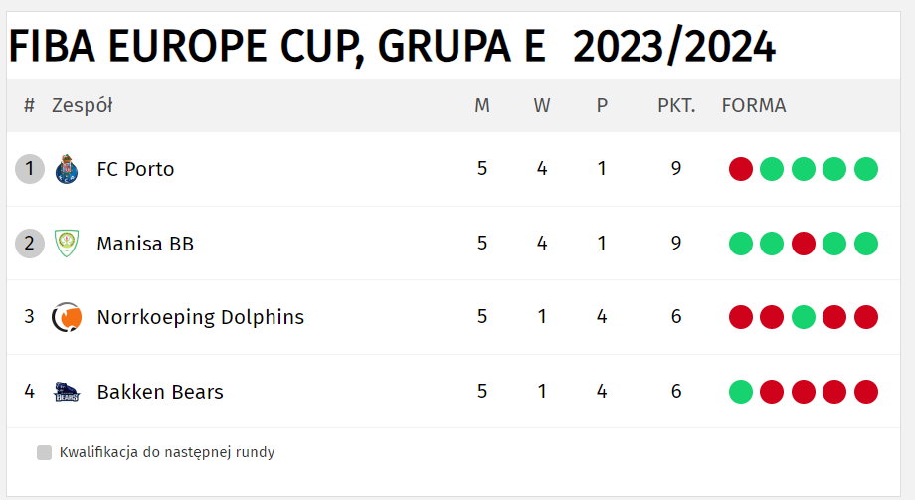Click the Zespół column header
This screenshot has width=915, height=500.
pos(83,105)
